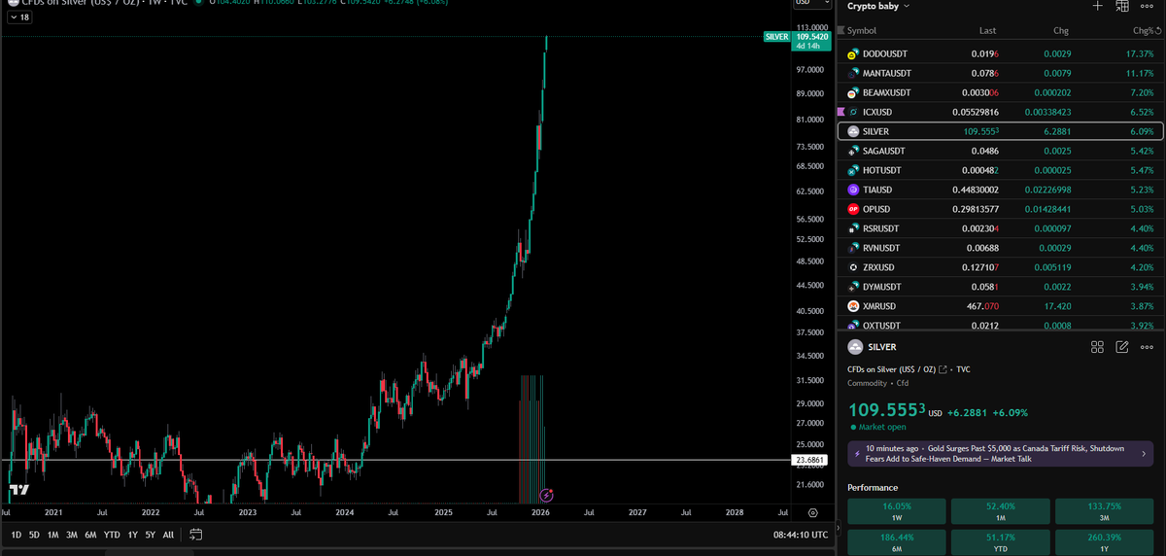The image size is (1166, 556).
Task: Select the 6M 186.44% performance tile
Action: coord(896,542)
